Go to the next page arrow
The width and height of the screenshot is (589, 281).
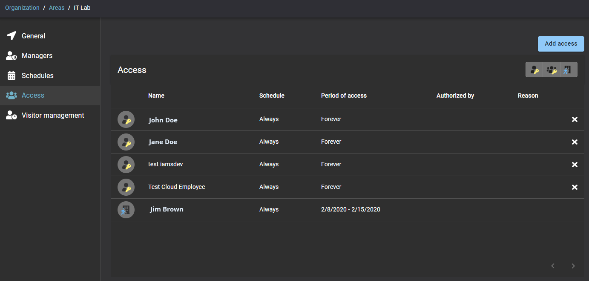[x=573, y=266]
